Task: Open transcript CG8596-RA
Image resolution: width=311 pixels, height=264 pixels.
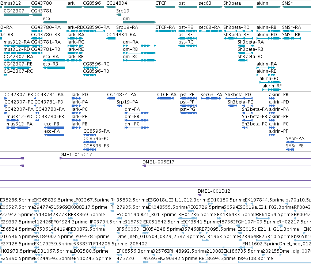Action: click(x=96, y=27)
